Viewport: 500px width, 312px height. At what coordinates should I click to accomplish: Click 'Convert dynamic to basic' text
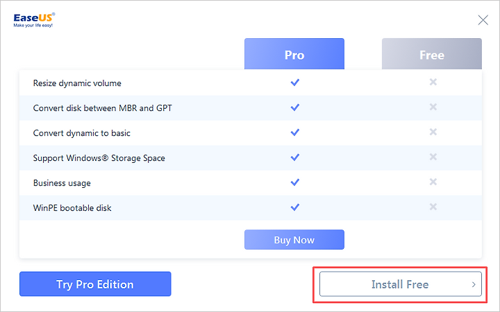point(82,133)
